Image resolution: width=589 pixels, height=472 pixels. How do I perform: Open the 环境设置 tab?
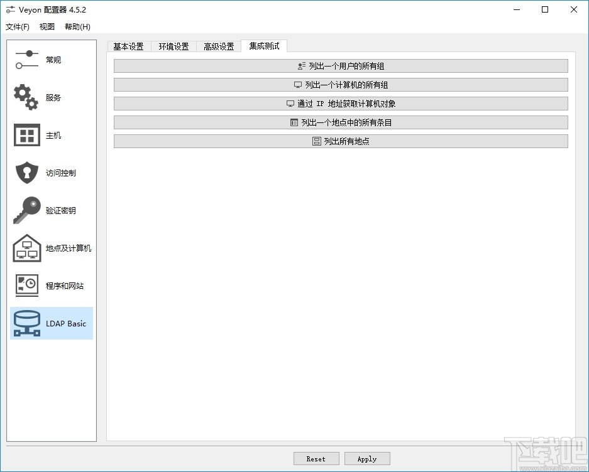[x=173, y=46]
